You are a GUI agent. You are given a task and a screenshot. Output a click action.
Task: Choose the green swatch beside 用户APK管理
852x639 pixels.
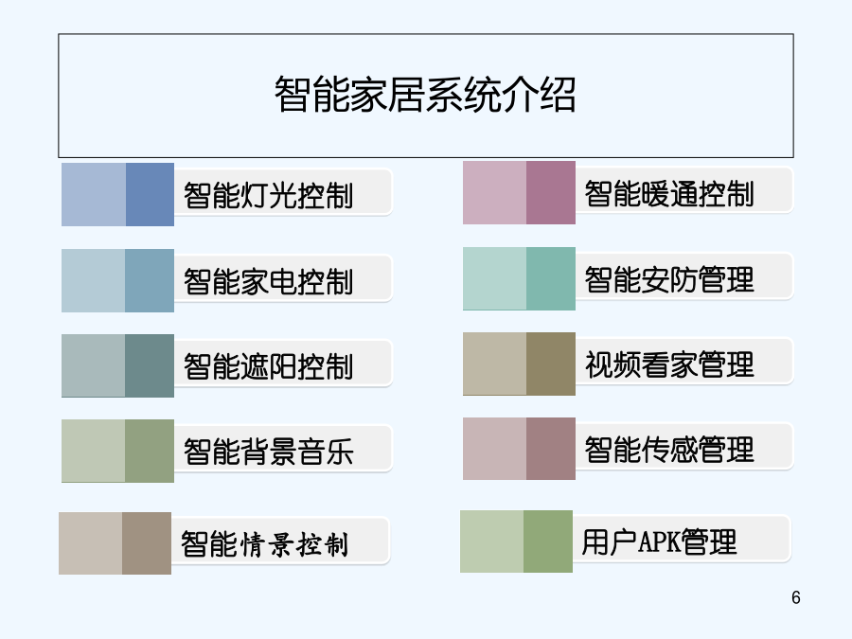click(x=516, y=541)
